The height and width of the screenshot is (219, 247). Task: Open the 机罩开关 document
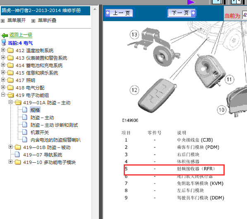40,132
